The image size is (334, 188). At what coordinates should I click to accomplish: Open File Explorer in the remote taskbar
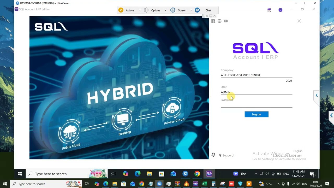coord(150,174)
